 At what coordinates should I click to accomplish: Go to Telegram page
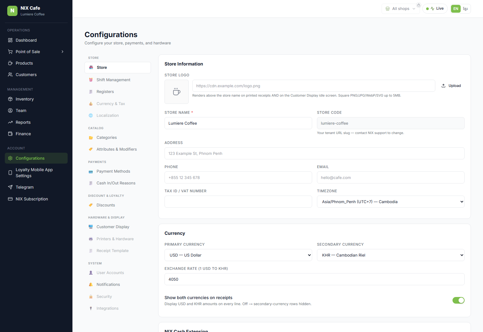pos(36,187)
